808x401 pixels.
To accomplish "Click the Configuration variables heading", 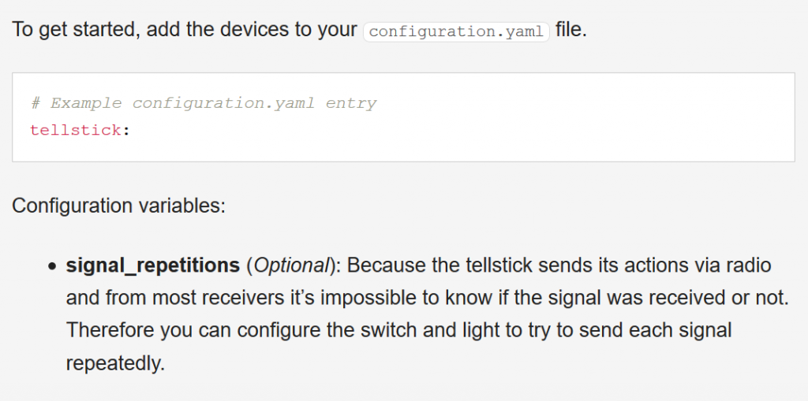I will (x=118, y=206).
